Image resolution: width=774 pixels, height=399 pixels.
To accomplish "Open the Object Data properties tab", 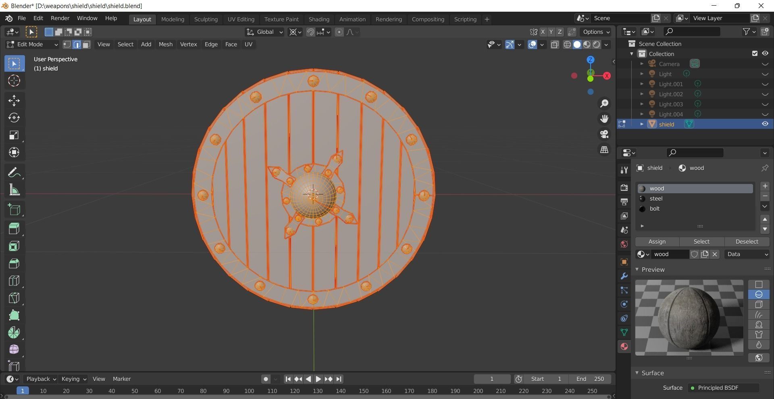I will 624,333.
